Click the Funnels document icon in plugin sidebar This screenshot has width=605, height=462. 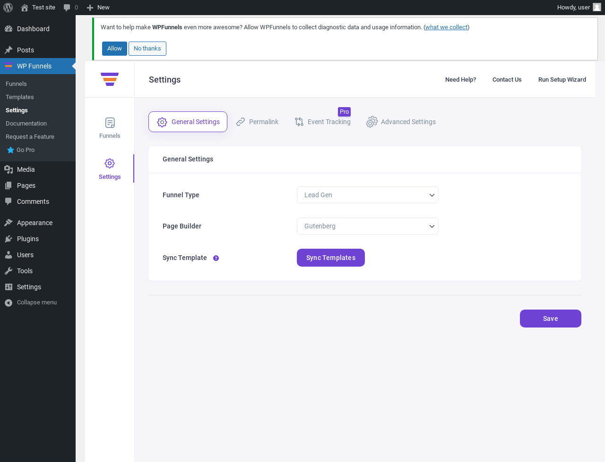(110, 123)
